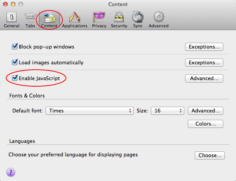Uncheck Load images automatically
Viewport: 236px width, 181px height.
pyautogui.click(x=15, y=62)
